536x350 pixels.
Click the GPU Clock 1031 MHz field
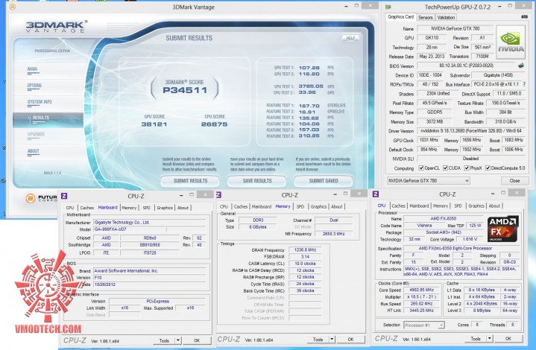[x=429, y=140]
